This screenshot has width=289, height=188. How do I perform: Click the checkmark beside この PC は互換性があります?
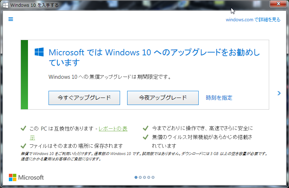point(23,128)
